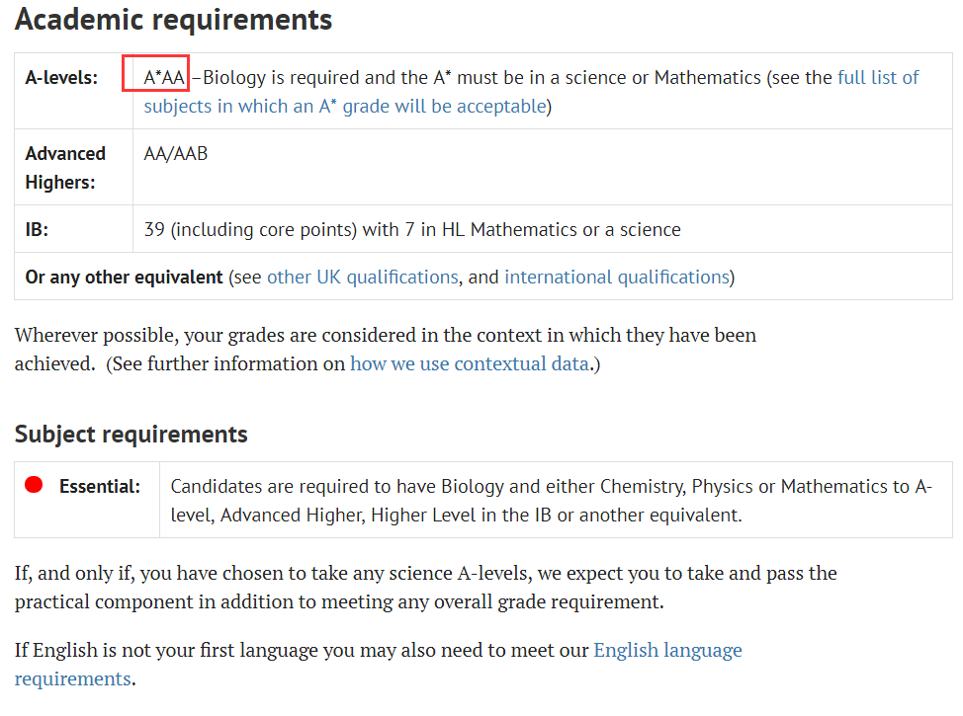
Task: Click the highlighted A*AA grade text
Action: pyautogui.click(x=163, y=78)
